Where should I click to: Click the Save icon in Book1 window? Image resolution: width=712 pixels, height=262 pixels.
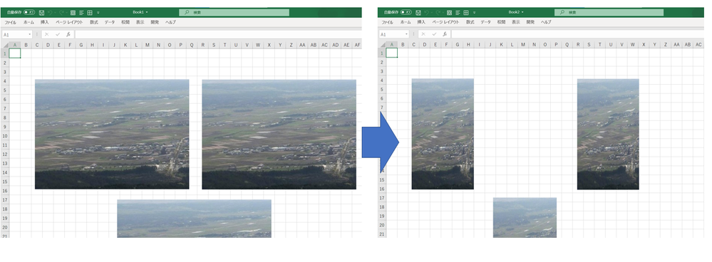click(42, 13)
